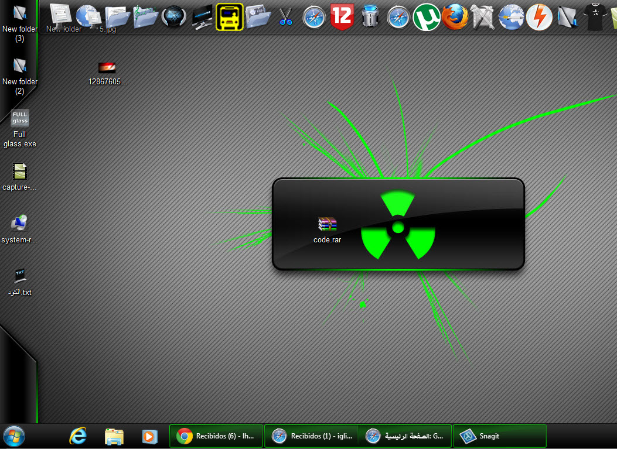Open Windows Explorer from the taskbar
Viewport: 617px width, 449px height.
[x=114, y=437]
